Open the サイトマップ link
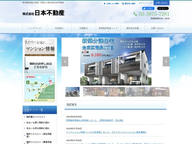The image size is (192, 144). click(x=145, y=3)
